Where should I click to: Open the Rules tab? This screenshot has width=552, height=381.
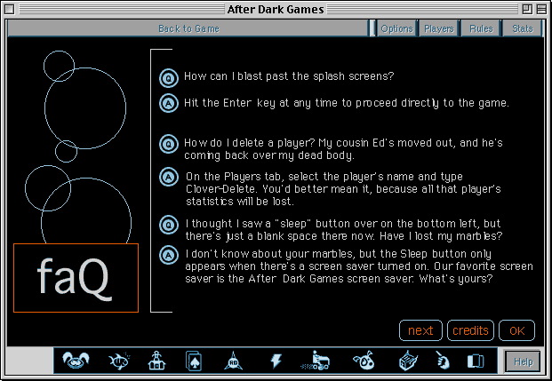click(481, 28)
